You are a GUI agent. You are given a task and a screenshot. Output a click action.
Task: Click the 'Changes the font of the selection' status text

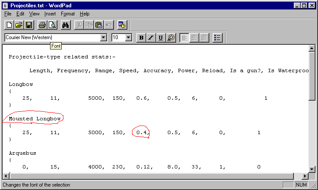pyautogui.click(x=36, y=185)
